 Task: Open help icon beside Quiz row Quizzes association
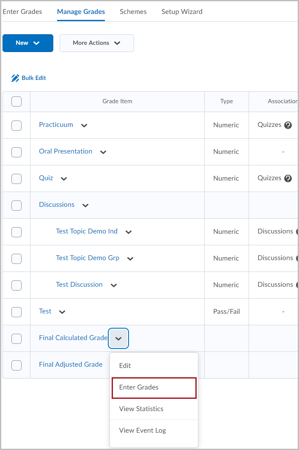(x=288, y=178)
